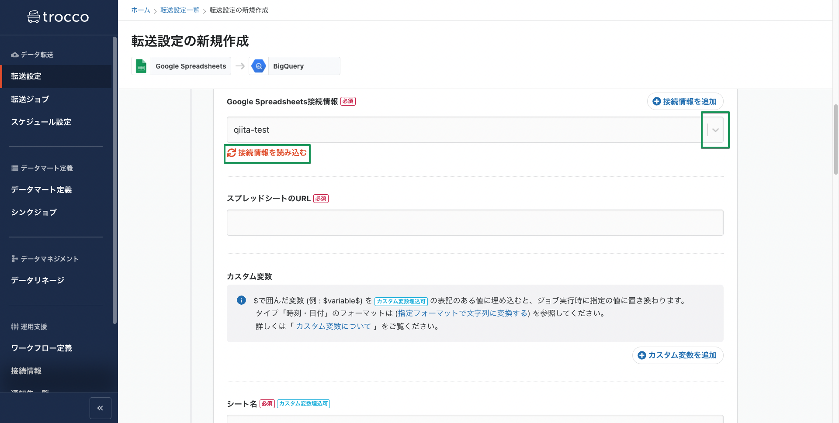Click the カスタム変数 section heading
Screen dimensions: 839x423
249,277
